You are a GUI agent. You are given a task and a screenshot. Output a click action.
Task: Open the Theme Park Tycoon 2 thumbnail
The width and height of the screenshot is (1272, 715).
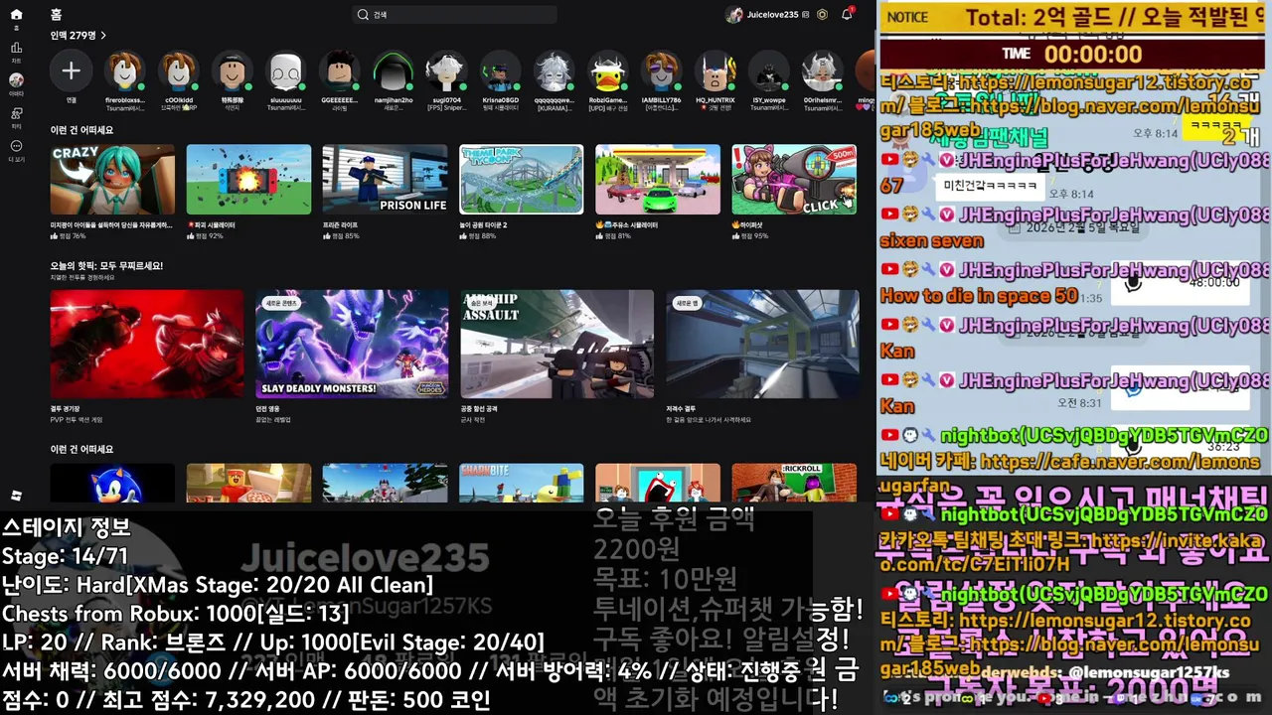pyautogui.click(x=522, y=179)
